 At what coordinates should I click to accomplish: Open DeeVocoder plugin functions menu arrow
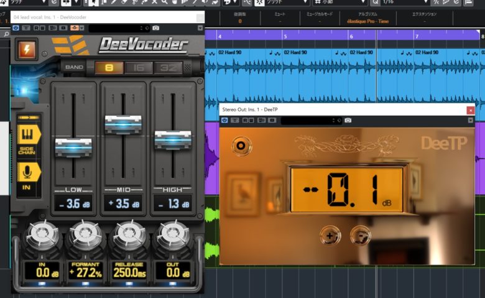click(200, 28)
